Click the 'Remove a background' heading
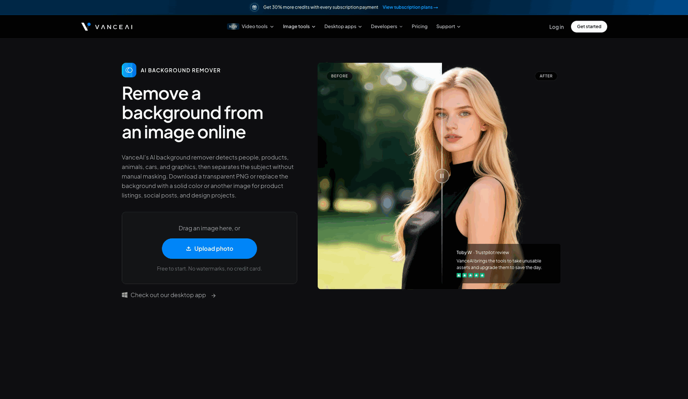The width and height of the screenshot is (688, 399). (193, 113)
